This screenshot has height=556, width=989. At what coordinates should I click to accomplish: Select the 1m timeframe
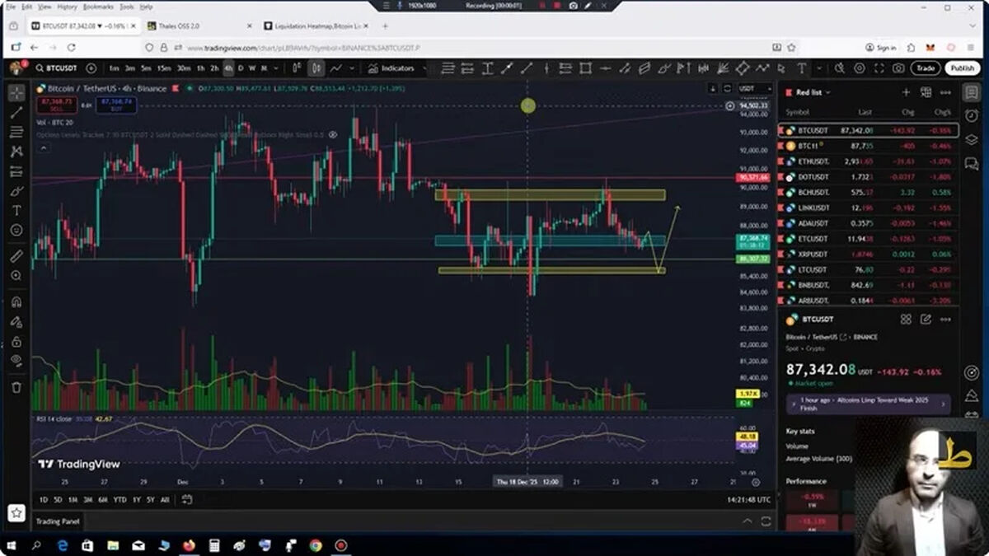click(114, 68)
